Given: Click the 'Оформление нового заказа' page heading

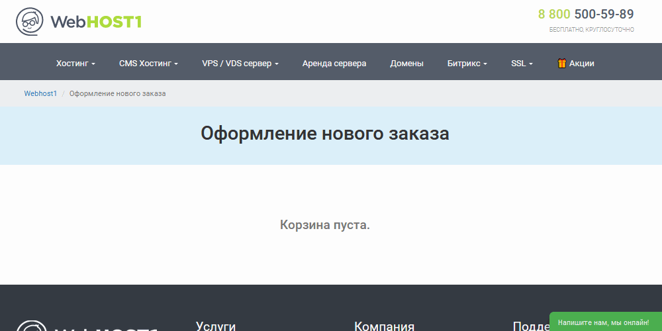Looking at the screenshot, I should 324,134.
